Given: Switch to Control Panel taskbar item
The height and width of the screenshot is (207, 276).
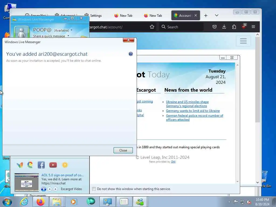Looking at the screenshot, I should (x=107, y=202).
